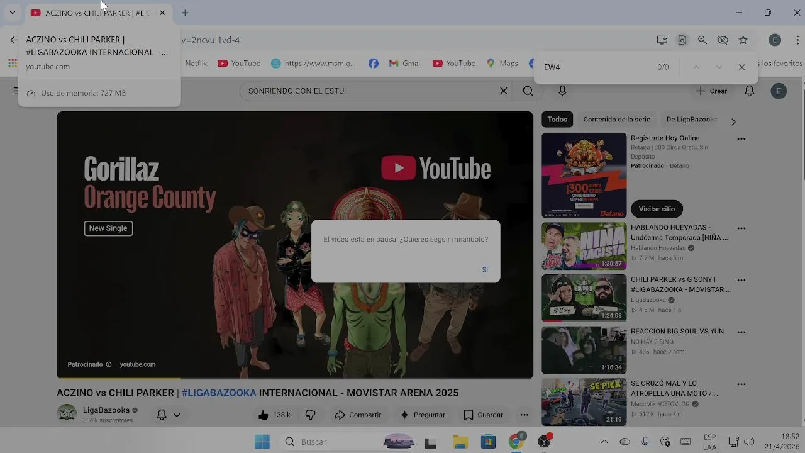Click the Google Lens search icon

(682, 40)
